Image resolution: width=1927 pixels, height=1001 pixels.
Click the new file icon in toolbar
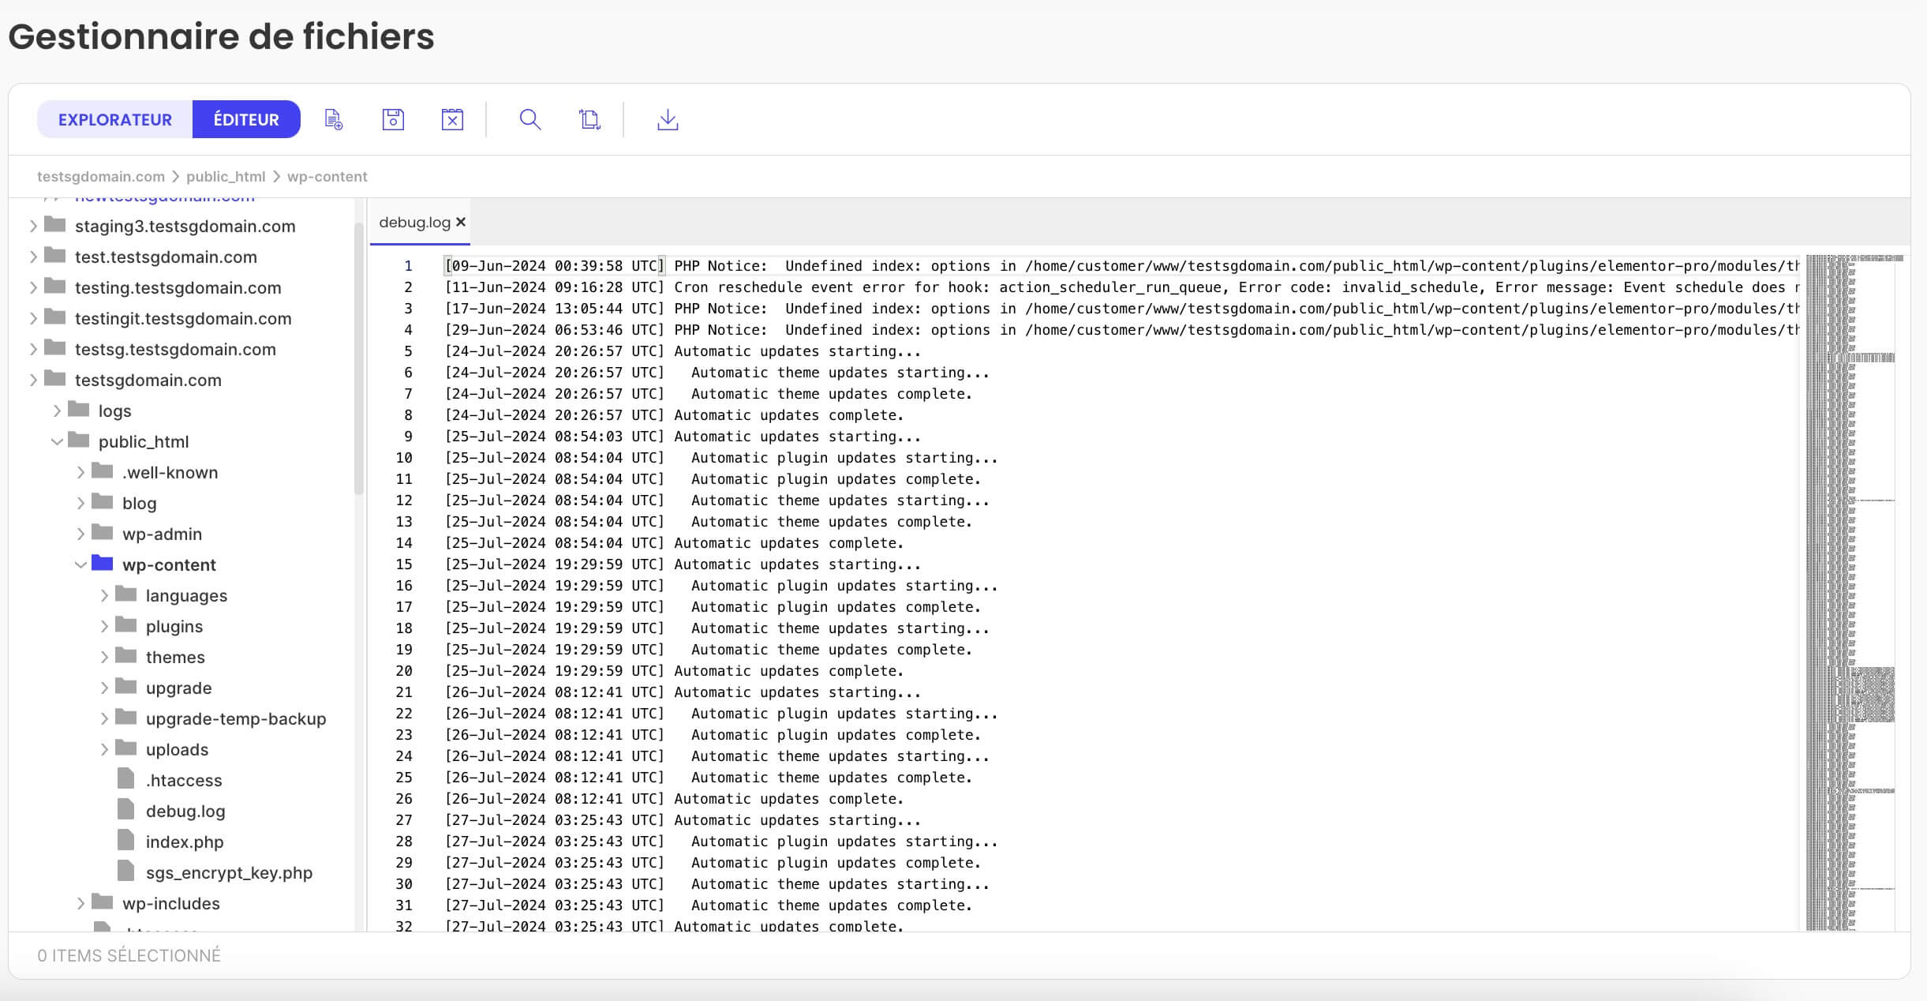[334, 119]
